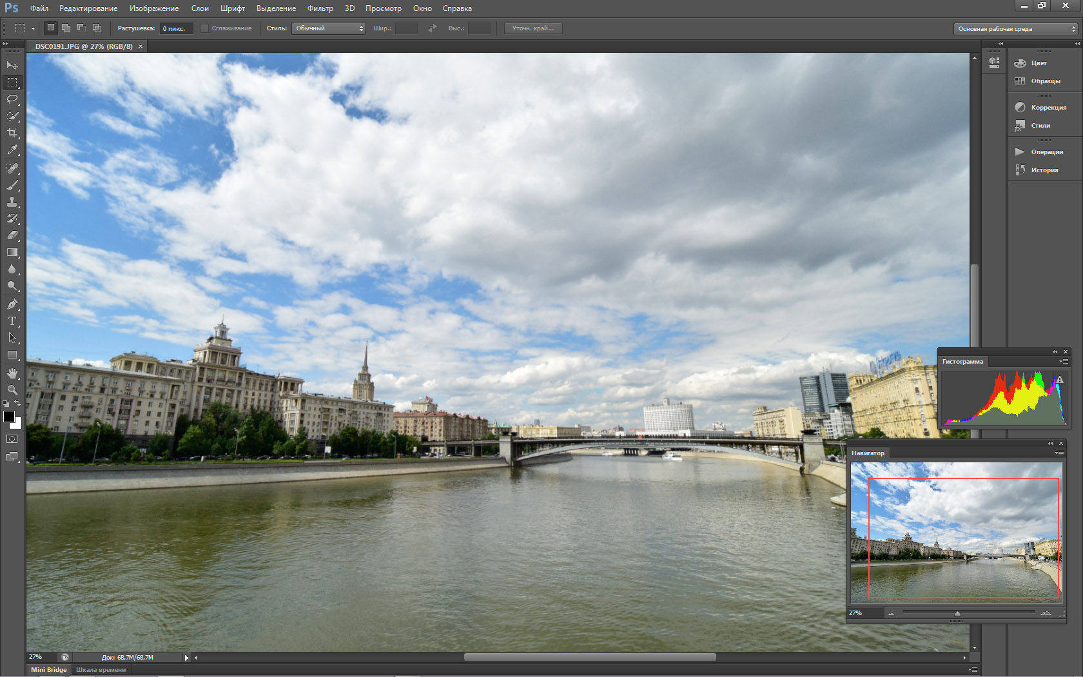Open the История panel

pos(1037,170)
